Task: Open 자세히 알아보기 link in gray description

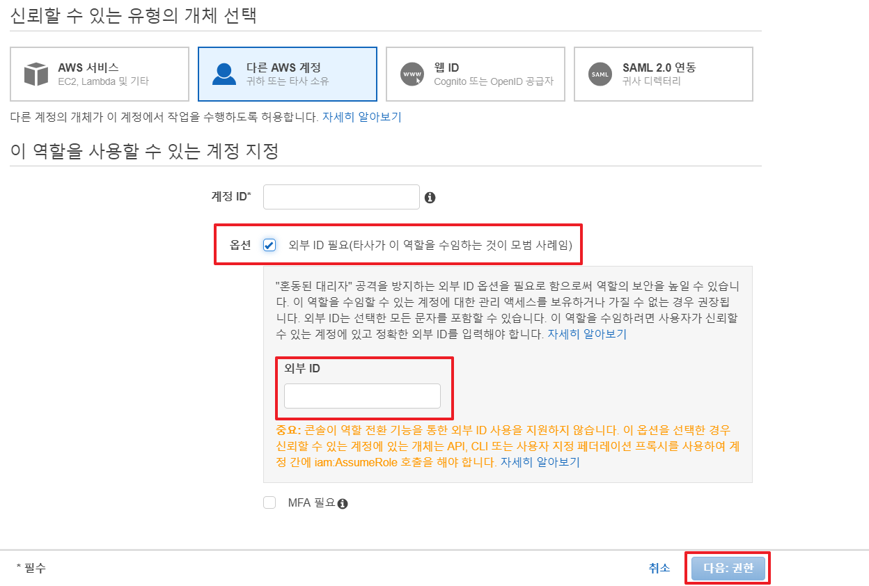Action: tap(587, 334)
